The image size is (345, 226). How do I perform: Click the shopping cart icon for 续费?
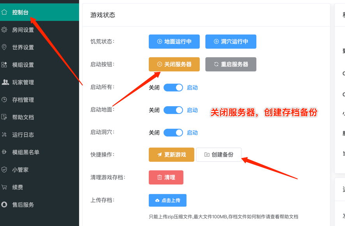(4, 187)
